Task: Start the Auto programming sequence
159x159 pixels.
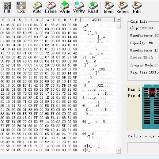Action: coord(37,7)
